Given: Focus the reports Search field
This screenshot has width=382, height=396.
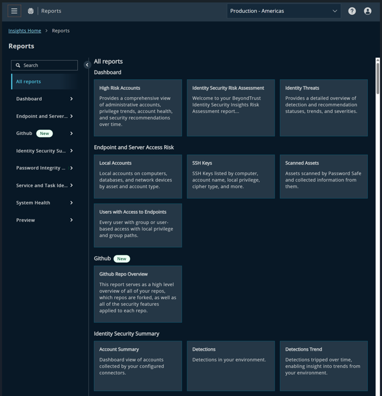Looking at the screenshot, I should click(x=44, y=65).
